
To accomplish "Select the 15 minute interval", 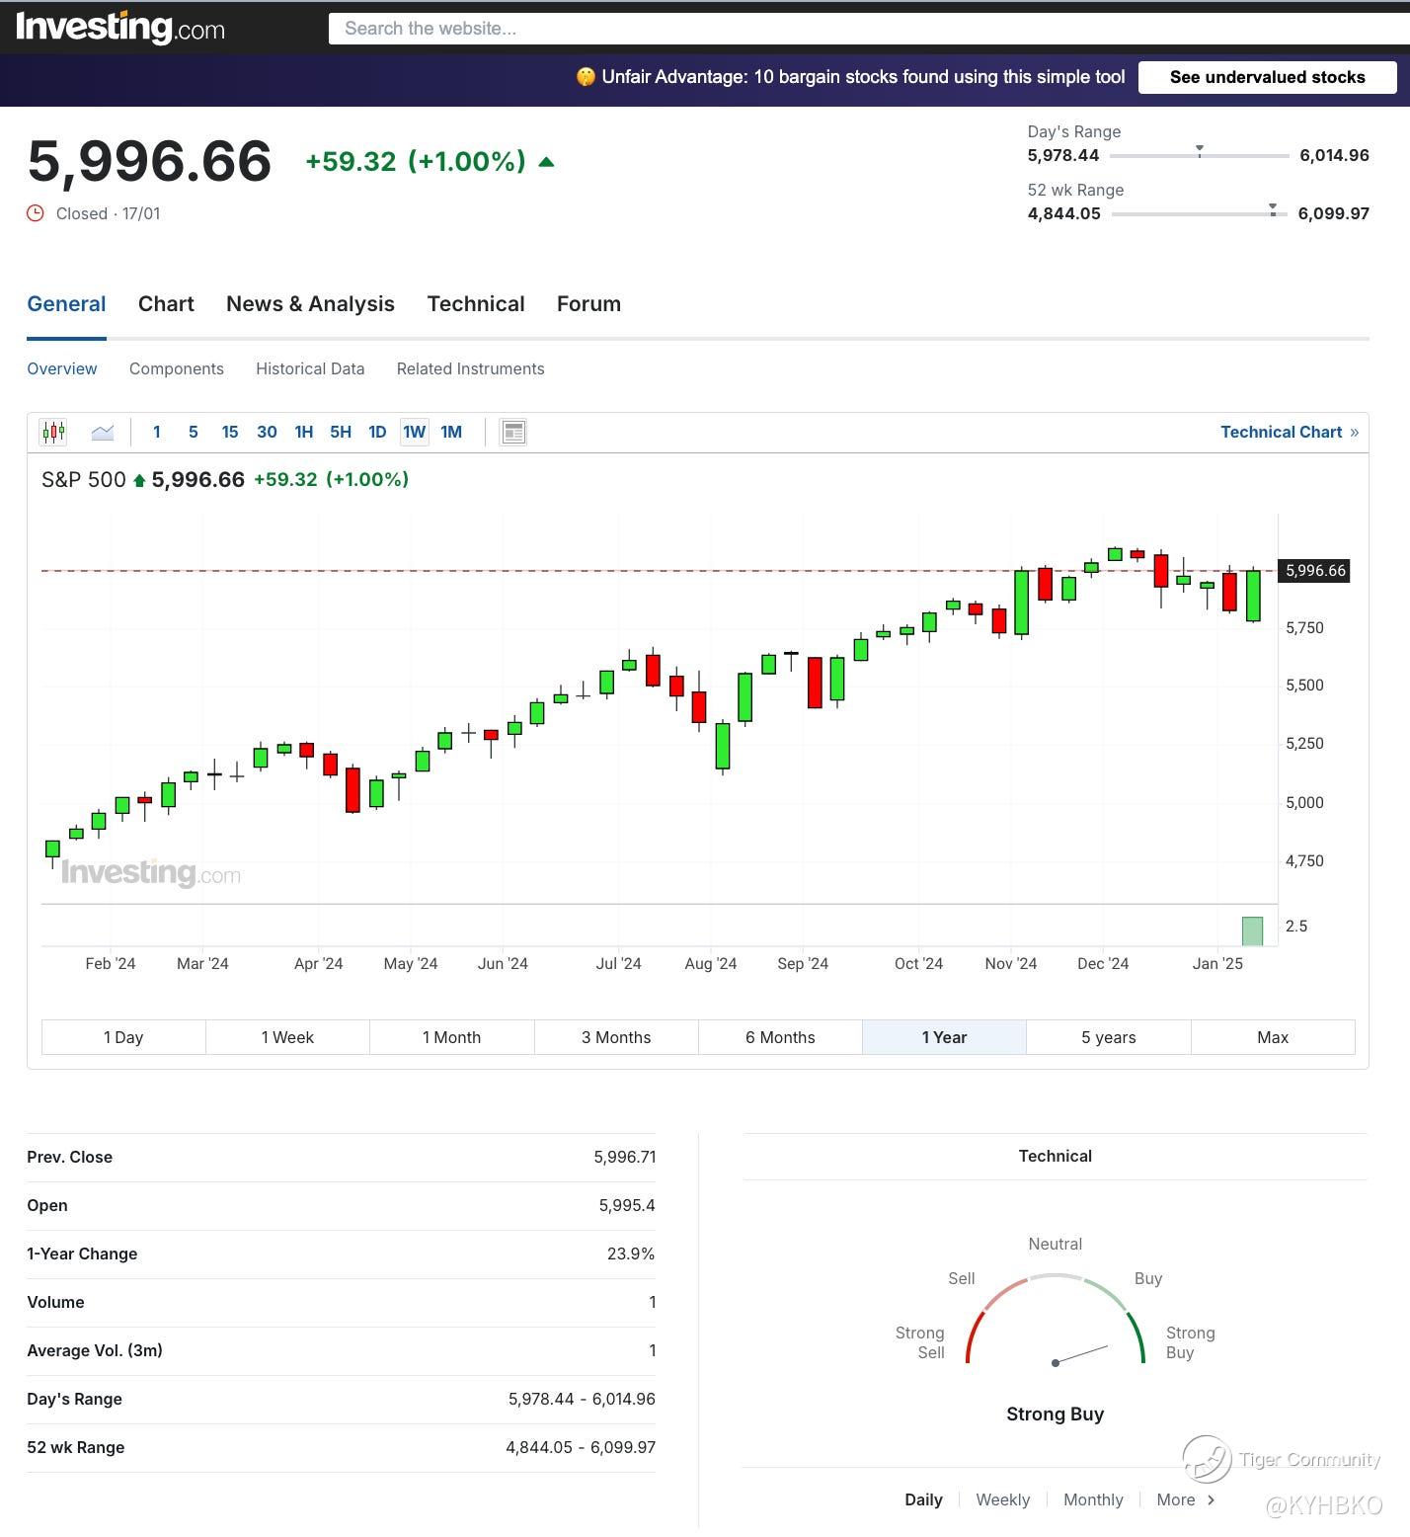I will point(230,432).
